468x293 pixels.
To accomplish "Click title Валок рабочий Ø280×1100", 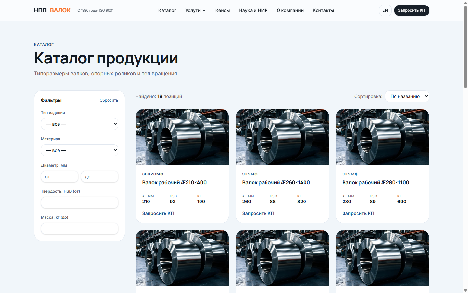I will 376,183.
